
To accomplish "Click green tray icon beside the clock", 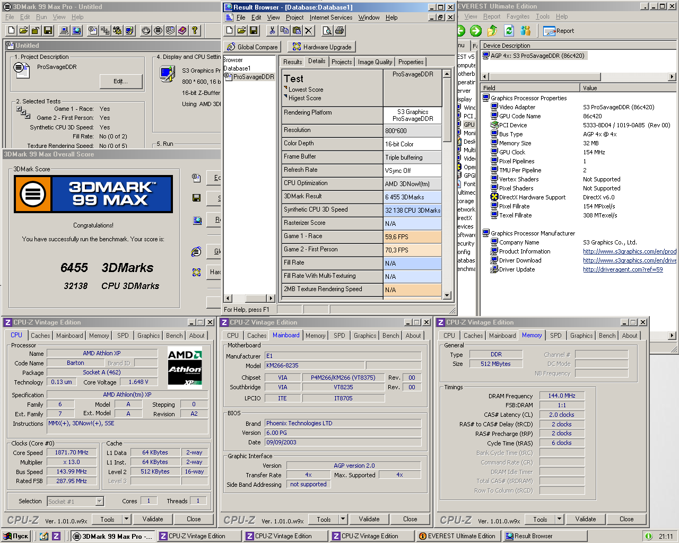I will [648, 536].
